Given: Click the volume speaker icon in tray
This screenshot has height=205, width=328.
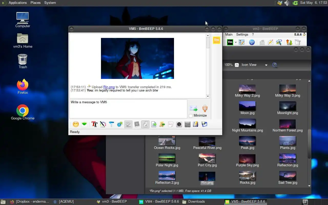Looking at the screenshot, I should (287, 3).
